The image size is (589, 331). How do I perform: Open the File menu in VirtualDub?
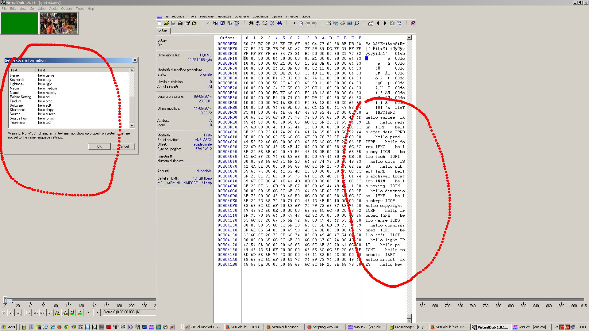(x=4, y=9)
